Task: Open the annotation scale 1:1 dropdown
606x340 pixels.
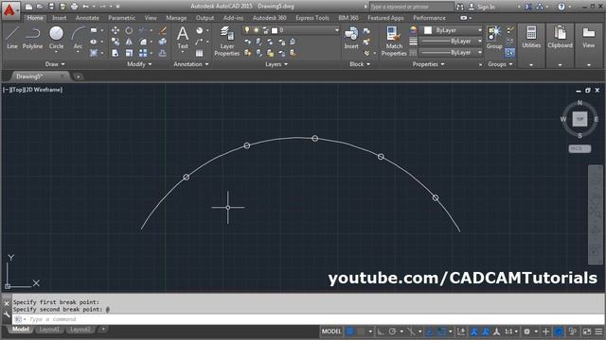Action: [510, 331]
